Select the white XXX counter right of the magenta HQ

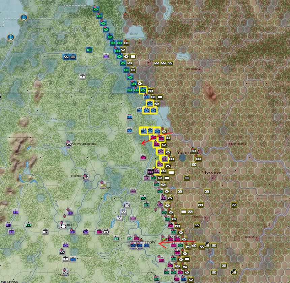(x=106, y=232)
